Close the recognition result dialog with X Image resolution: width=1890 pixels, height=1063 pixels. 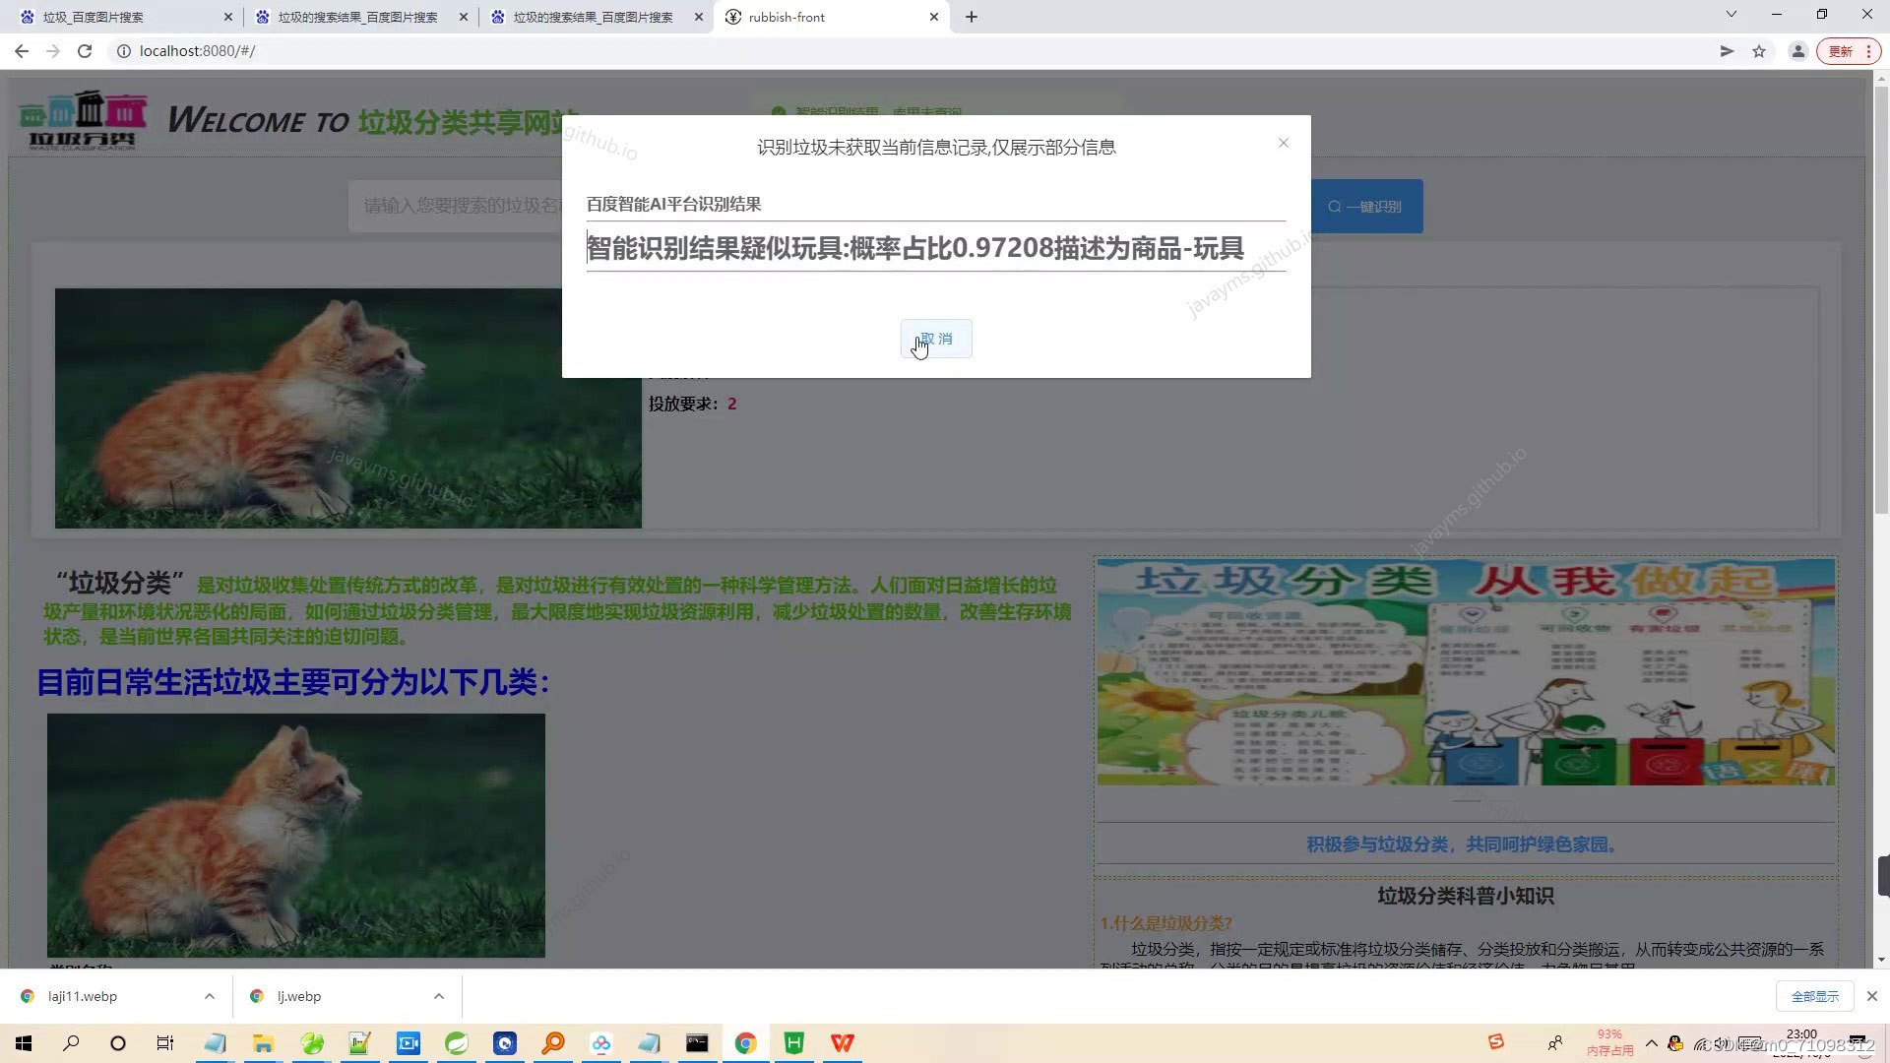pyautogui.click(x=1283, y=144)
